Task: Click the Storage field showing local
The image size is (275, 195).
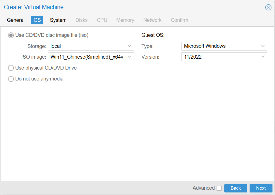Action: 91,46
